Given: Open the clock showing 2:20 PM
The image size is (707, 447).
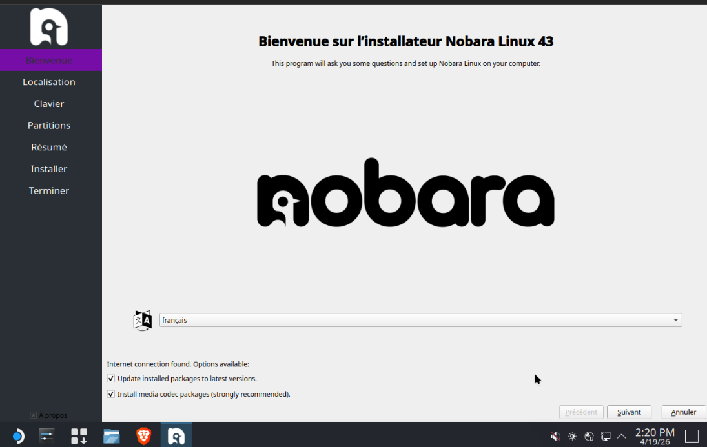Looking at the screenshot, I should [x=655, y=436].
